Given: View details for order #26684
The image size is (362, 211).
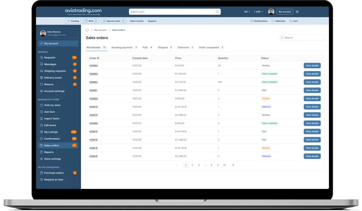Looking at the screenshot, I should click(312, 65).
